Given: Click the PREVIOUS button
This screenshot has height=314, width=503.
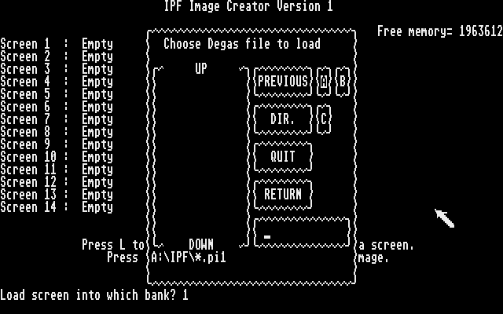Looking at the screenshot, I should click(x=283, y=81).
